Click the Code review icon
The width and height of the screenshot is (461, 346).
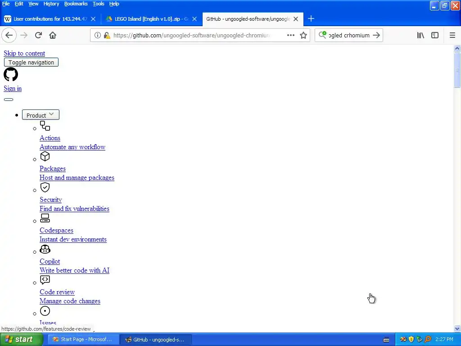tap(45, 280)
